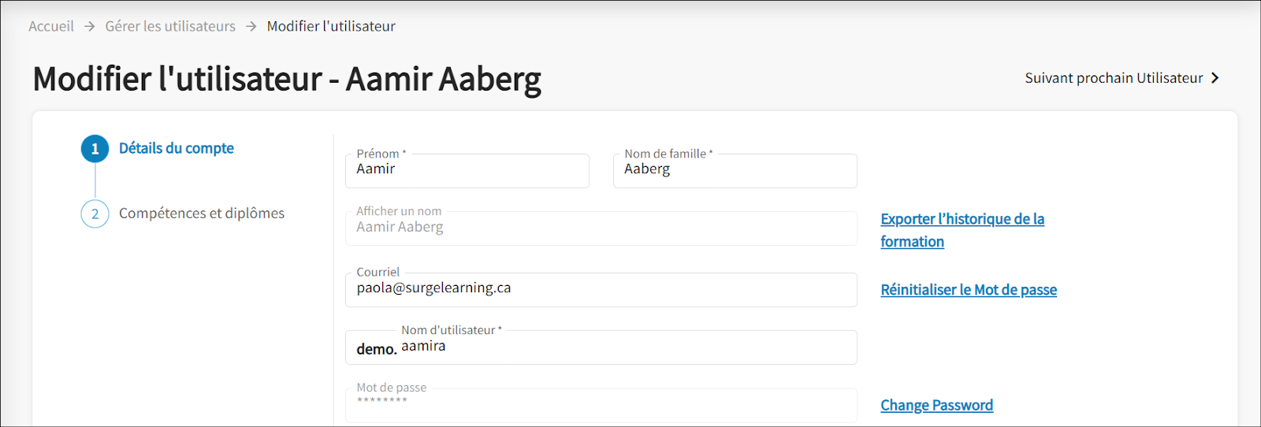Click the arrow after Accueil breadcrumb
The height and width of the screenshot is (427, 1261).
90,26
